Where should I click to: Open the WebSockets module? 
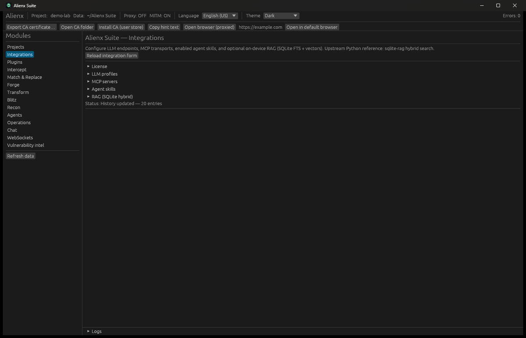[20, 138]
